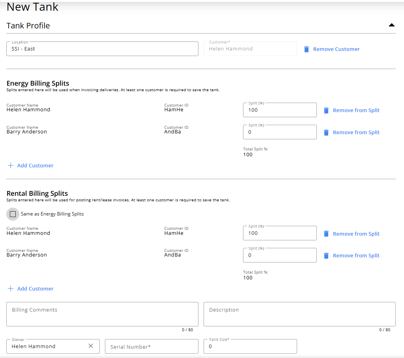Click plus icon under Rental Billing Splits

click(11, 289)
